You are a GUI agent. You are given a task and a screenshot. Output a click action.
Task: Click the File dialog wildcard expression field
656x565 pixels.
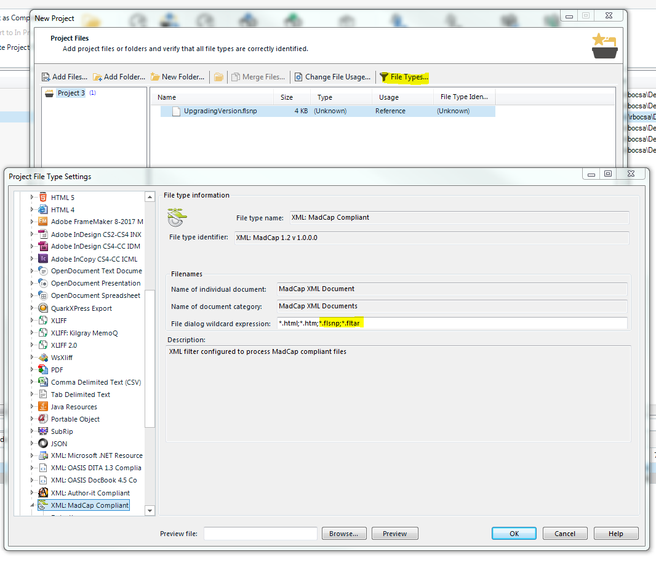tap(452, 323)
